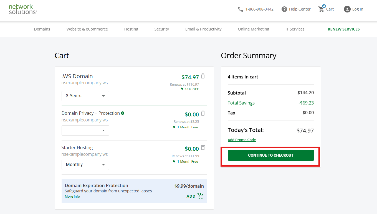Click More info under Domain Expiration Protection
The height and width of the screenshot is (214, 377).
[x=72, y=196]
